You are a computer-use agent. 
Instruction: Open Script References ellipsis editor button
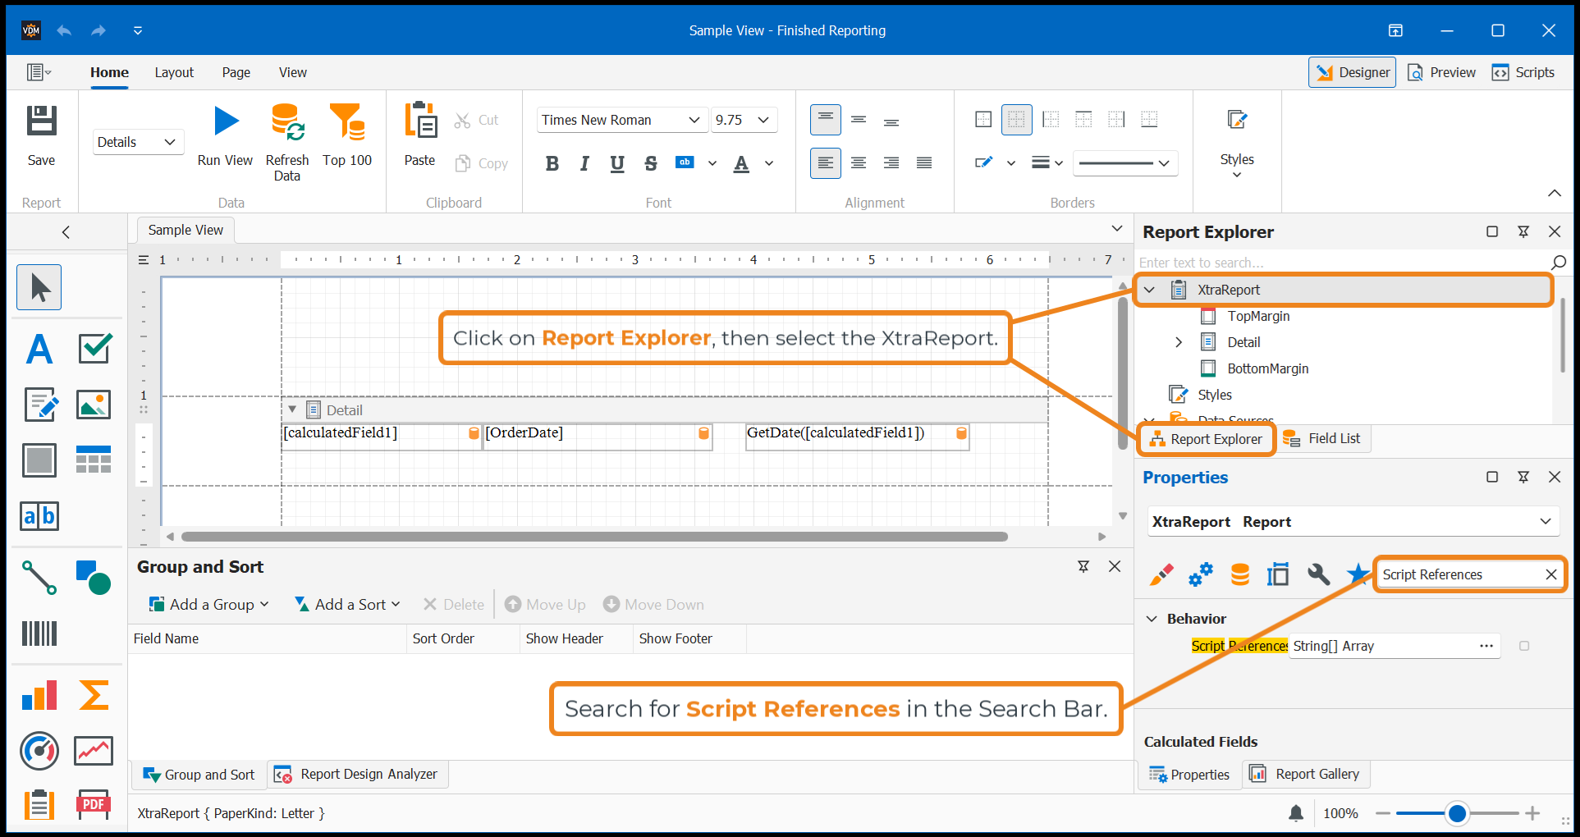coord(1486,646)
